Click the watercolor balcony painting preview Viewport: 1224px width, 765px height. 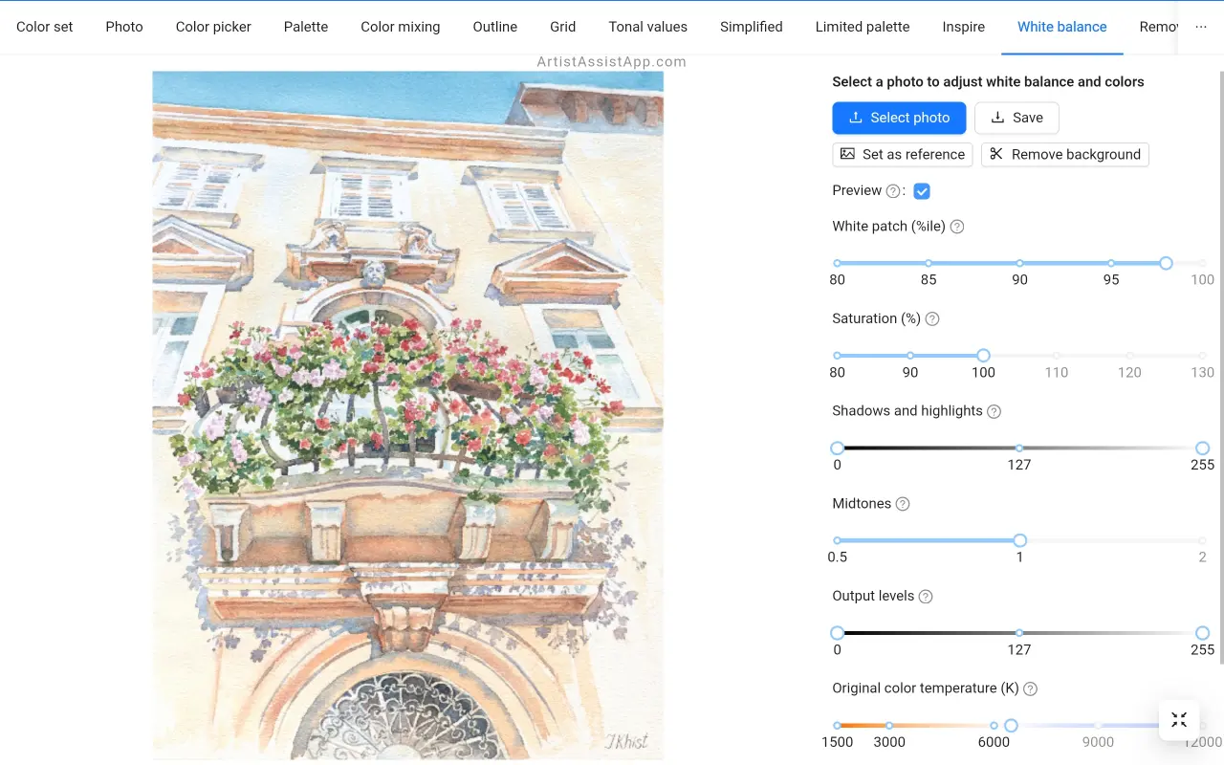[x=407, y=415]
